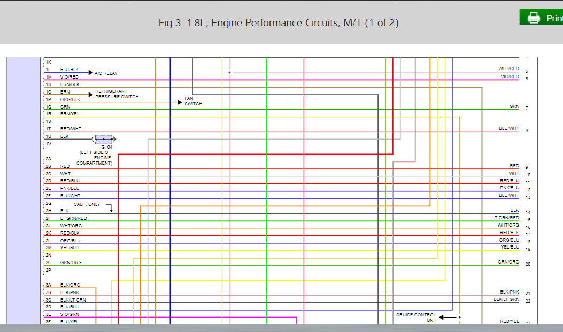563x332 pixels.
Task: Click the 'RED/BLK' label beside number 17
Action: (509, 233)
